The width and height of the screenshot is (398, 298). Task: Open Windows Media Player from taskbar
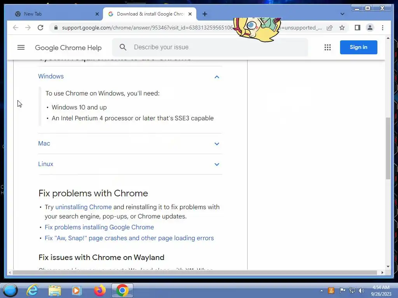77,290
